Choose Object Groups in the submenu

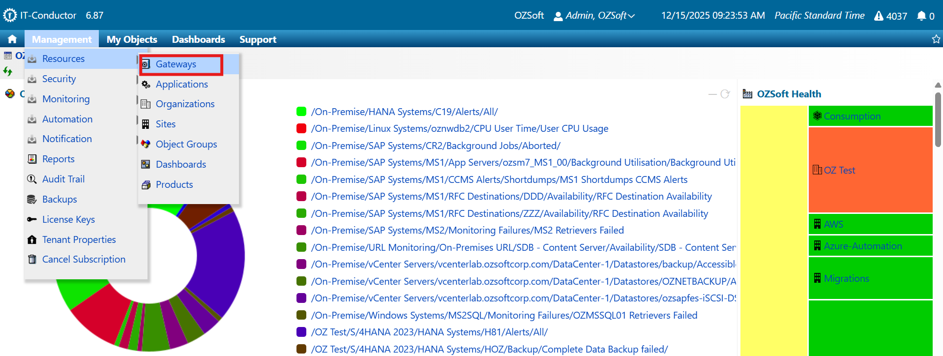tap(186, 144)
